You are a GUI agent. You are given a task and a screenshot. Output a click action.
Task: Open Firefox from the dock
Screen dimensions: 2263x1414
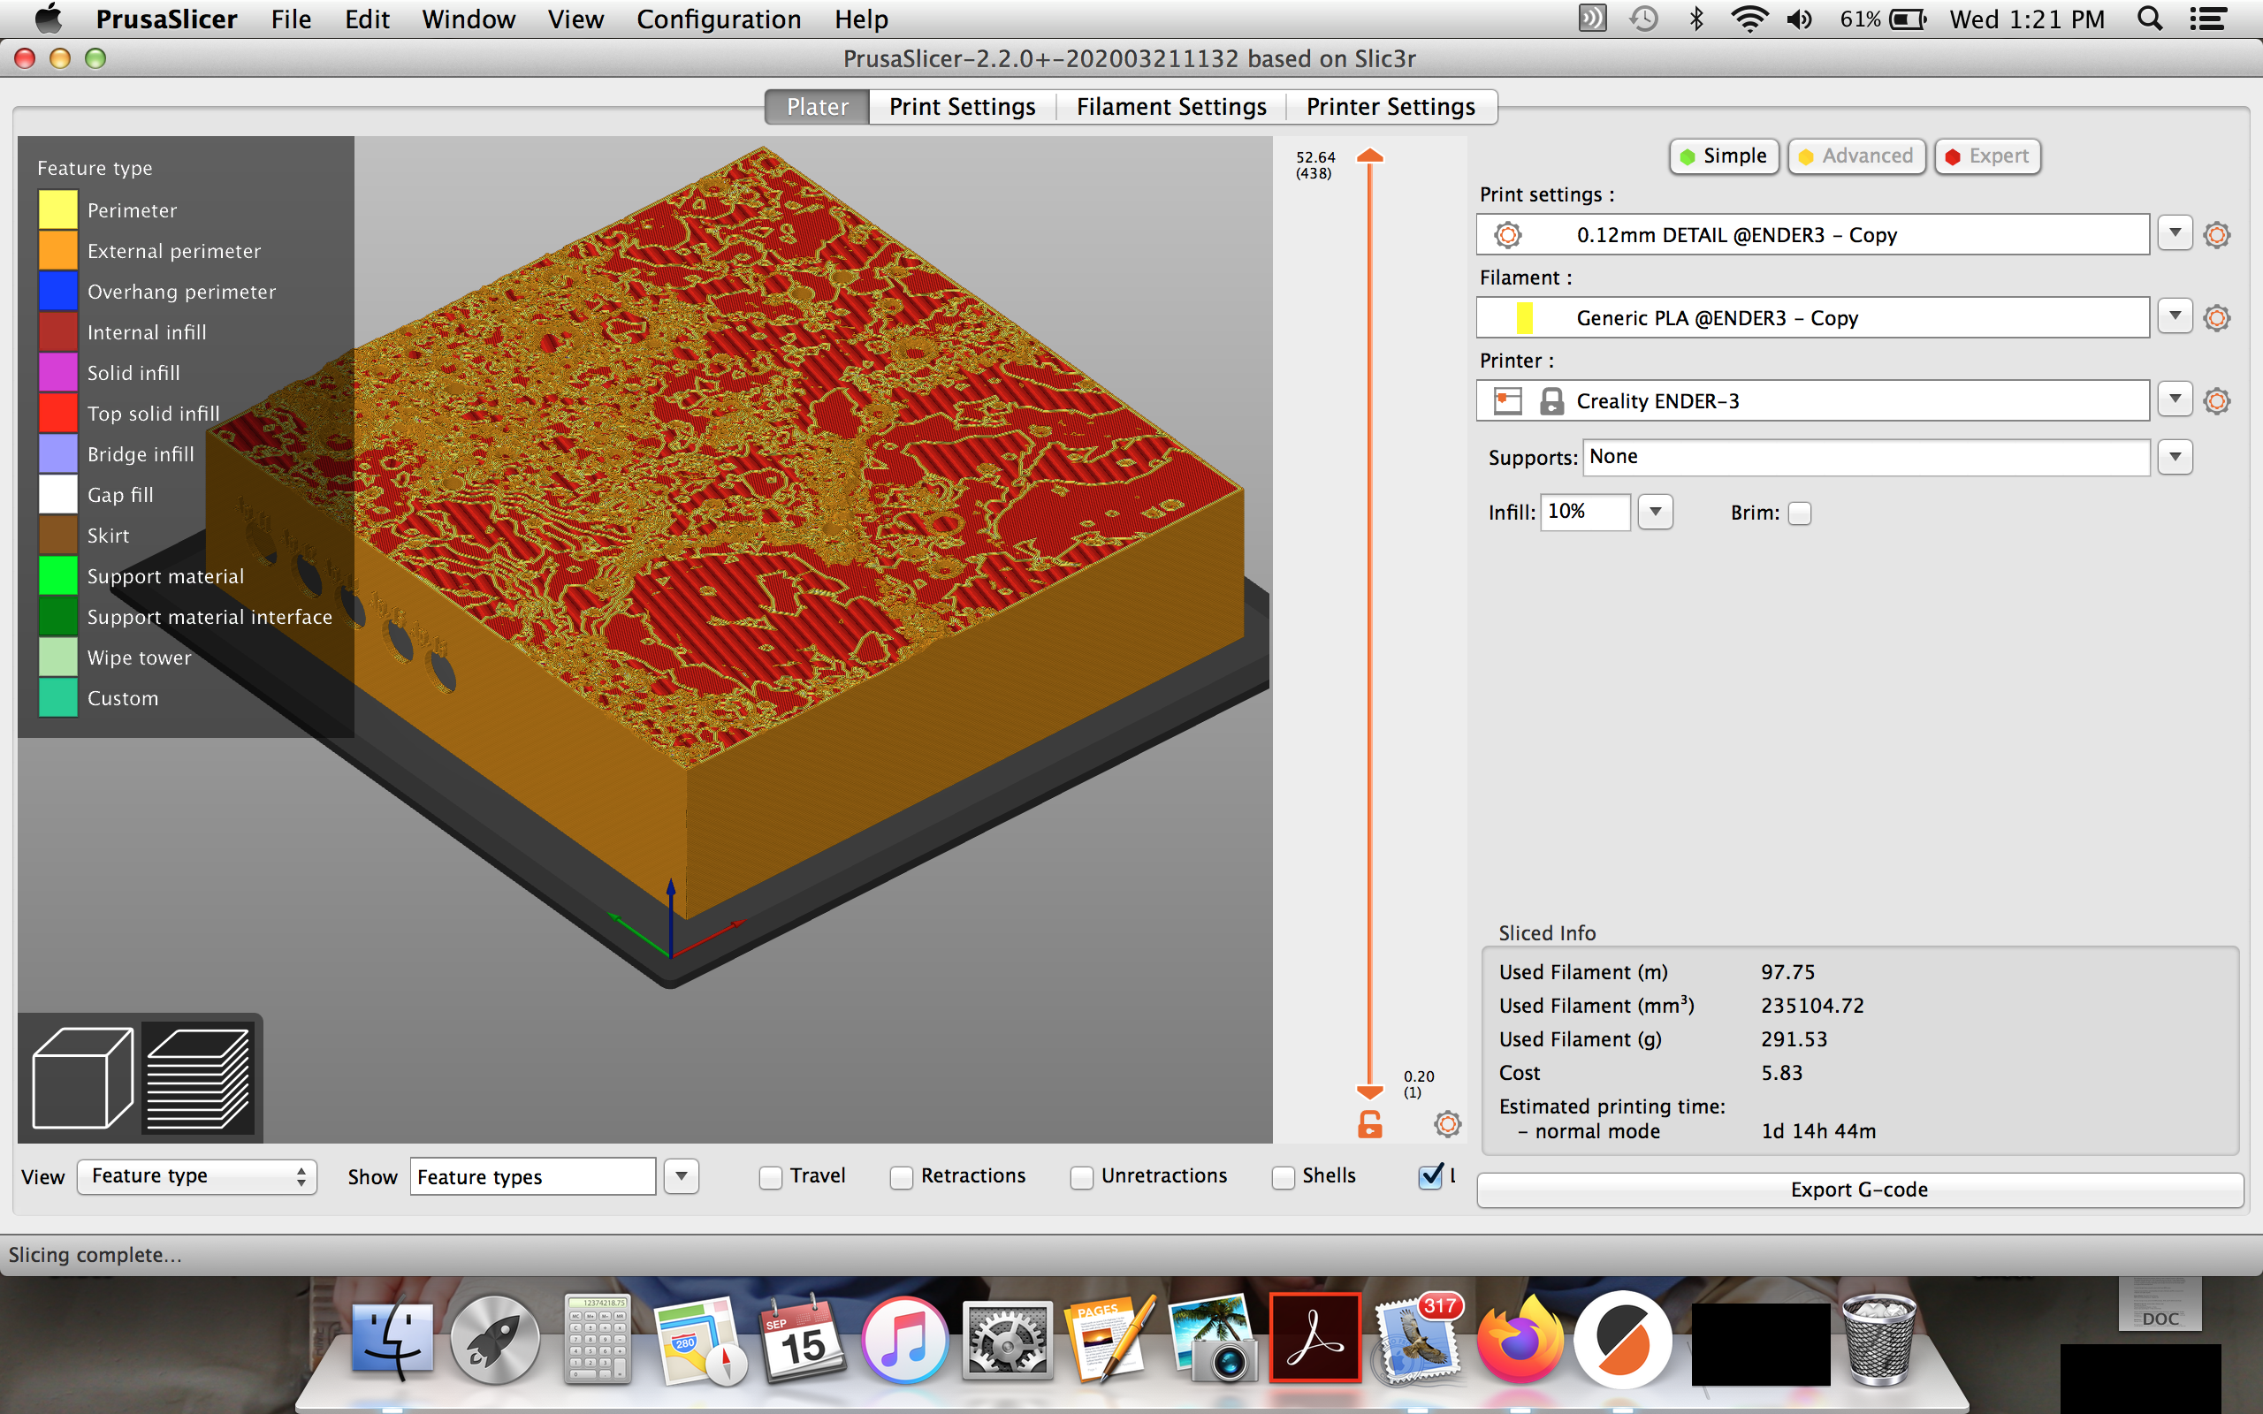[x=1520, y=1343]
